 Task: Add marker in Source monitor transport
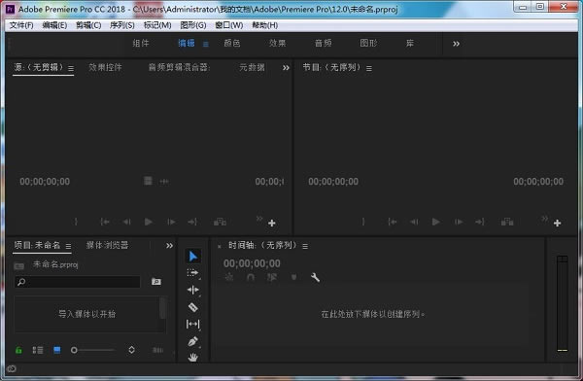[x=76, y=222]
